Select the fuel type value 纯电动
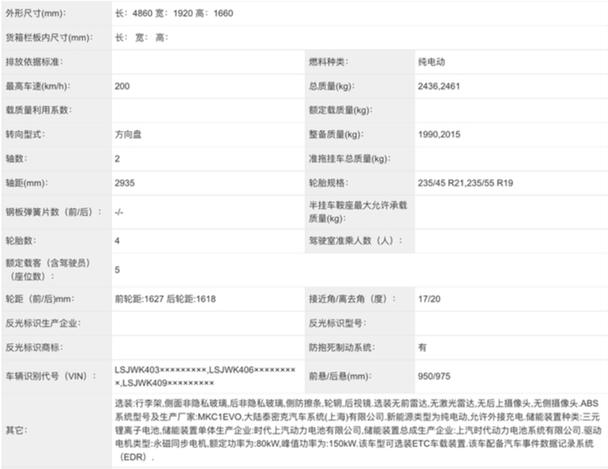Viewport: 608px width, 469px height. [431, 62]
